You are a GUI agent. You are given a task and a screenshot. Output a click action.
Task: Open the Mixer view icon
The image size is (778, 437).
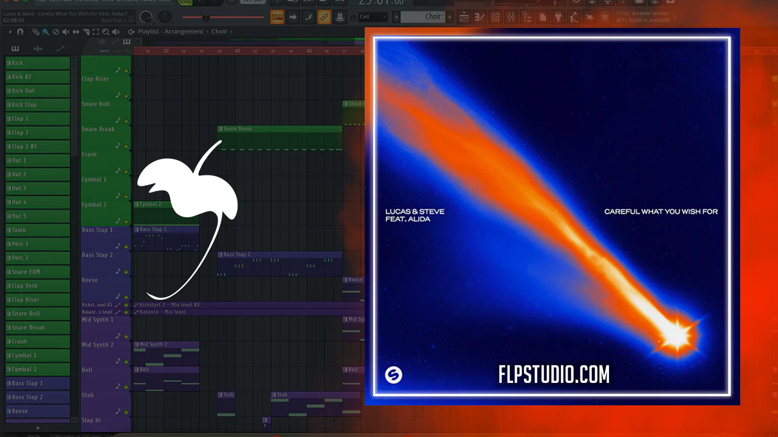pyautogui.click(x=511, y=18)
